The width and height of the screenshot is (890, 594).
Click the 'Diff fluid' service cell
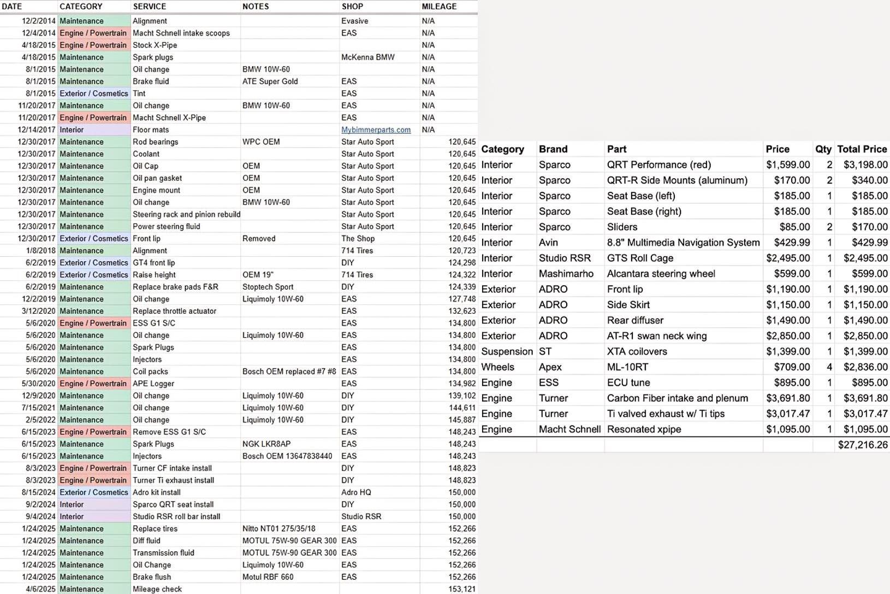pyautogui.click(x=186, y=540)
